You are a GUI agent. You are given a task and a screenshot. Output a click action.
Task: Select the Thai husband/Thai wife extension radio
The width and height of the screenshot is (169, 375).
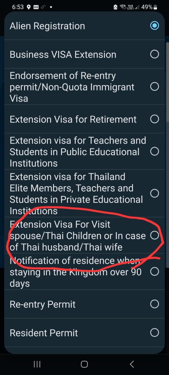154,235
